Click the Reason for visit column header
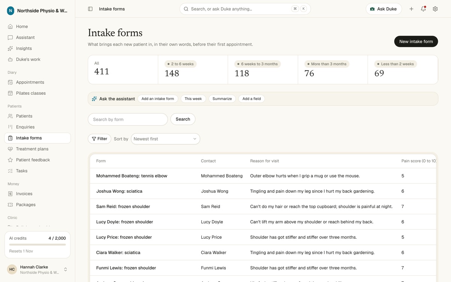Image resolution: width=451 pixels, height=282 pixels. tap(265, 161)
